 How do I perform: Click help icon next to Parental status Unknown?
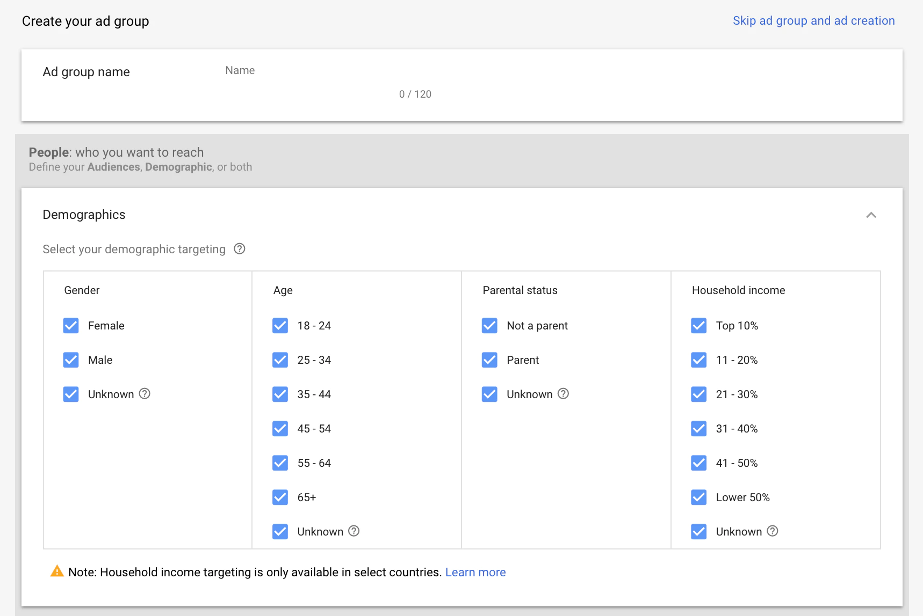click(563, 394)
